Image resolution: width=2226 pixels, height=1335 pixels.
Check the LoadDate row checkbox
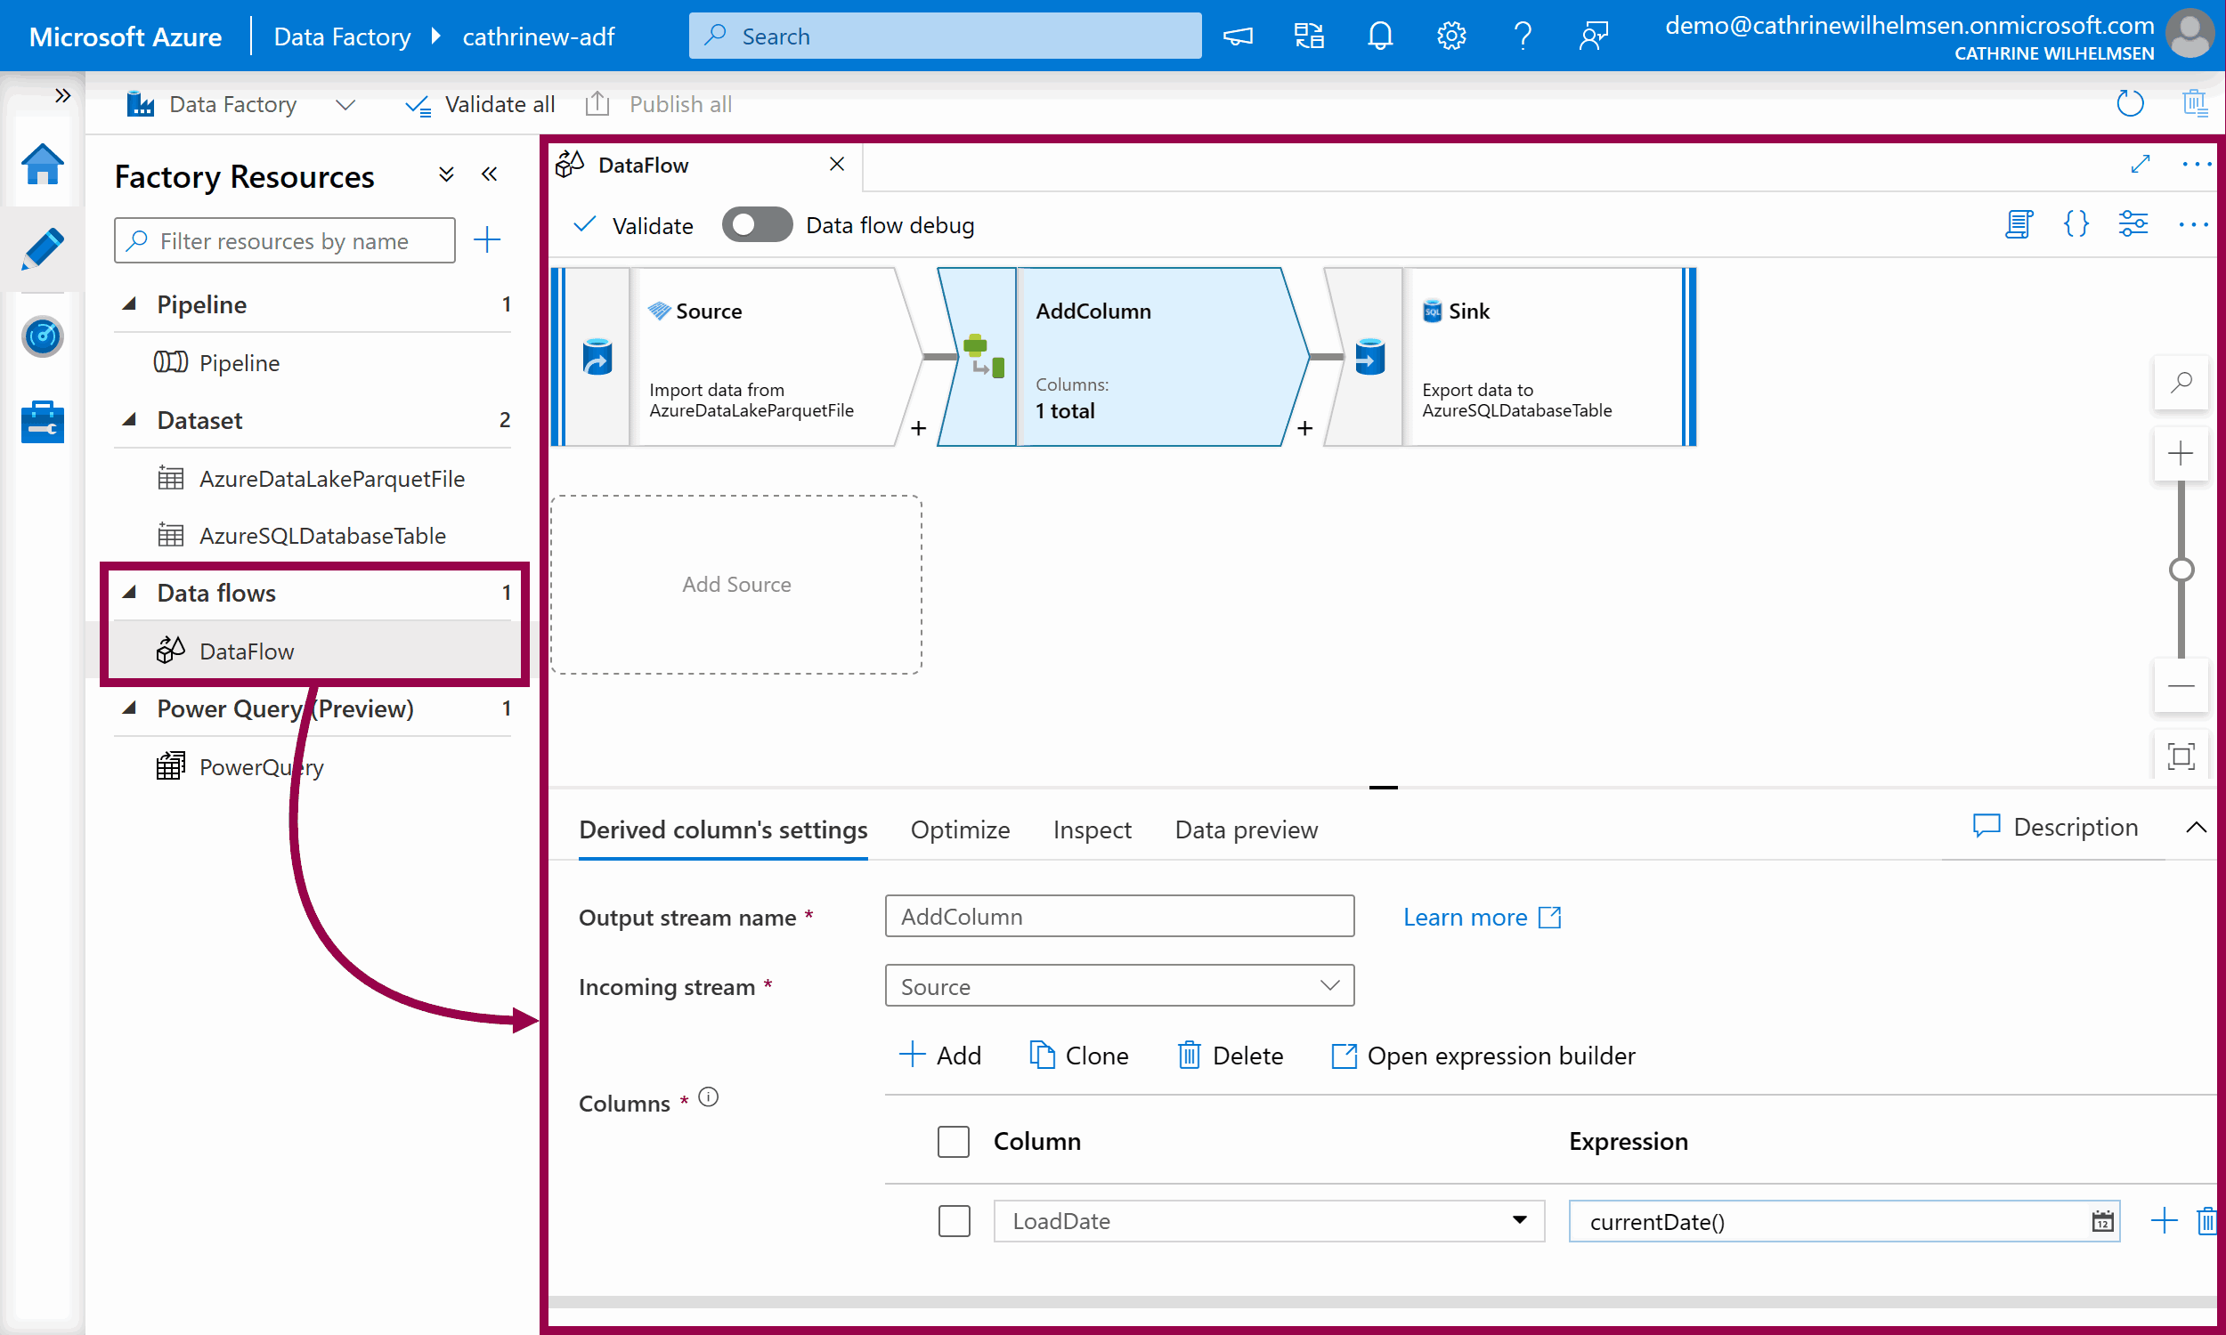coord(954,1221)
